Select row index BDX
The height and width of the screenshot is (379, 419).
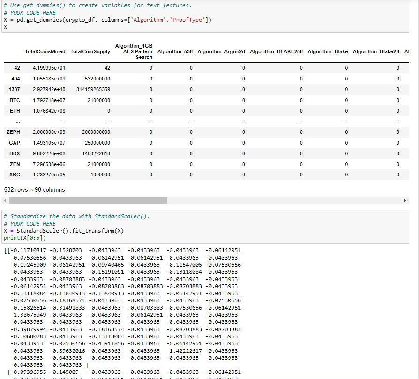[15, 153]
